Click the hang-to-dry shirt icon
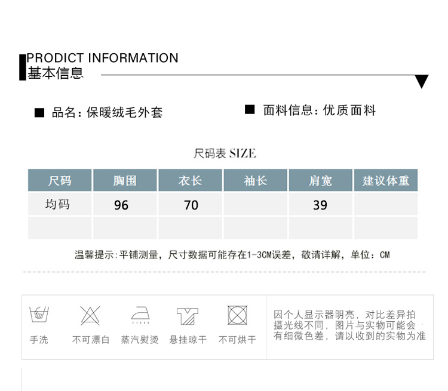The image size is (448, 391). pyautogui.click(x=188, y=315)
